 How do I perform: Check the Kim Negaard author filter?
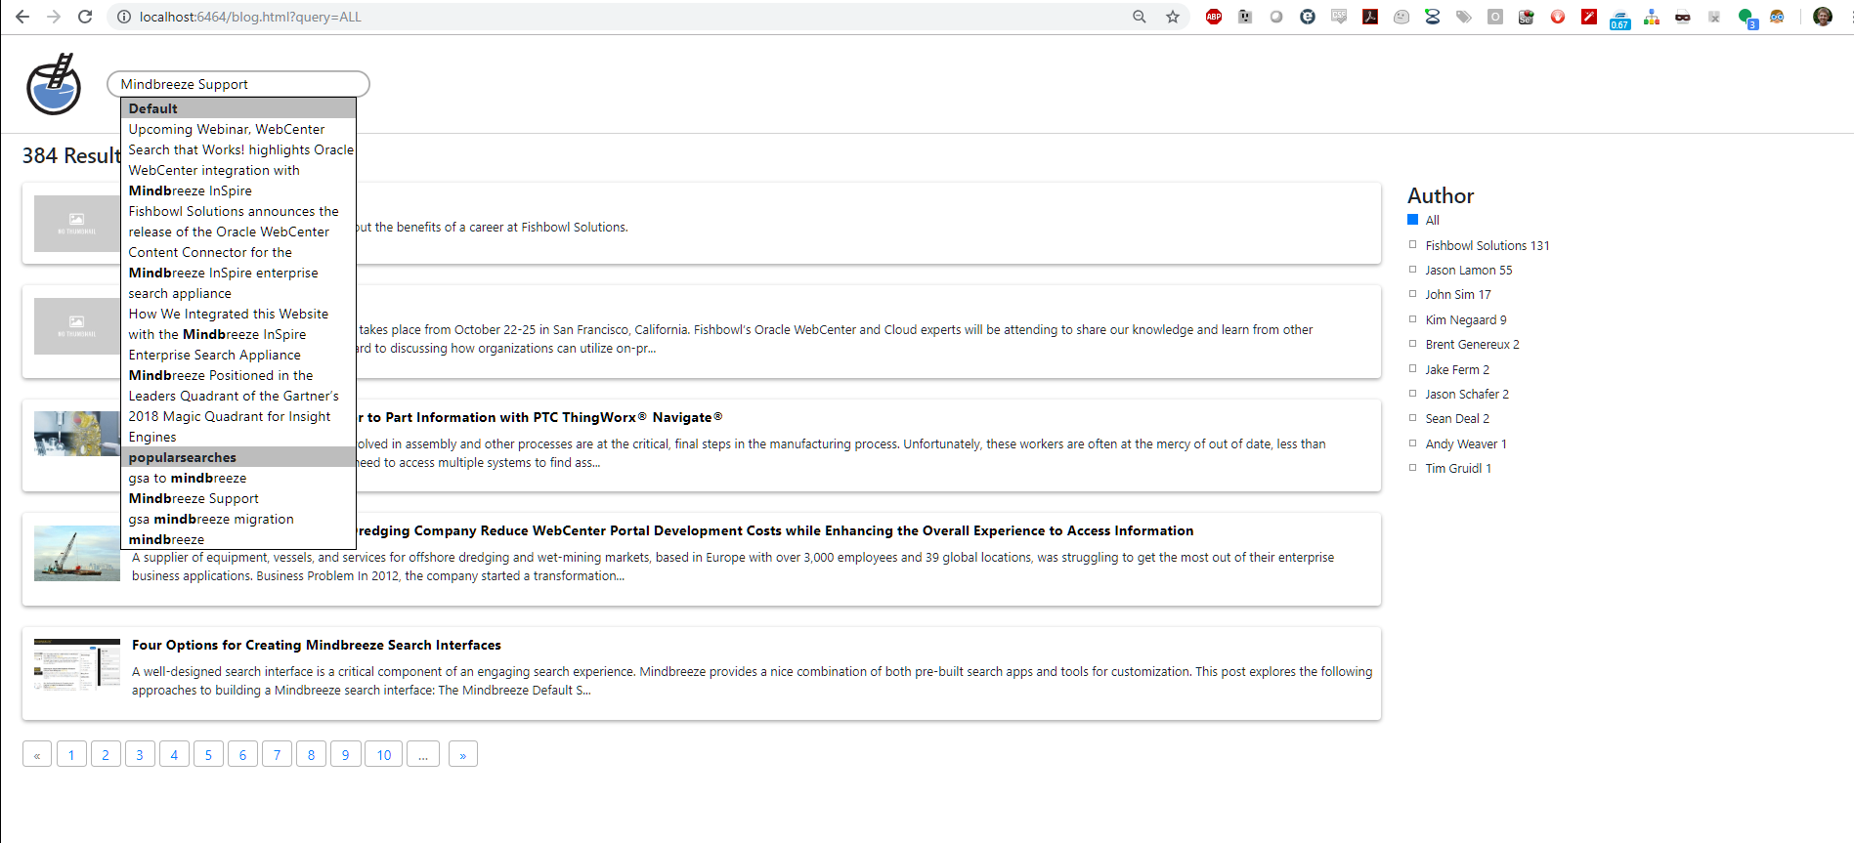click(x=1412, y=319)
